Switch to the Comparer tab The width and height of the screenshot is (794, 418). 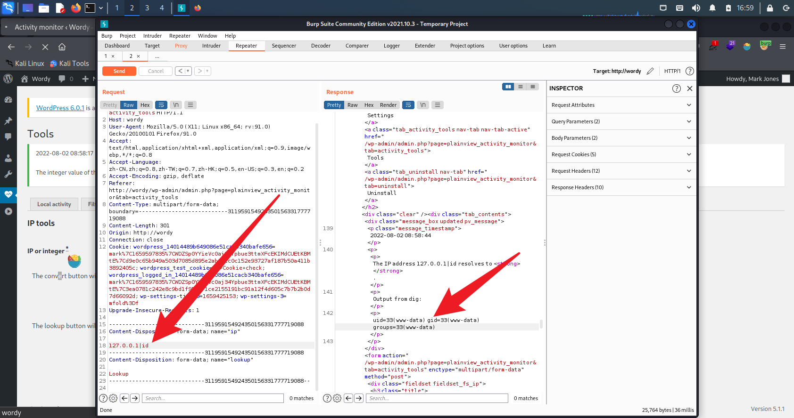click(357, 46)
